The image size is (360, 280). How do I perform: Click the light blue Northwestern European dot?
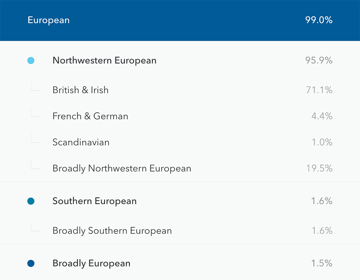(x=31, y=61)
